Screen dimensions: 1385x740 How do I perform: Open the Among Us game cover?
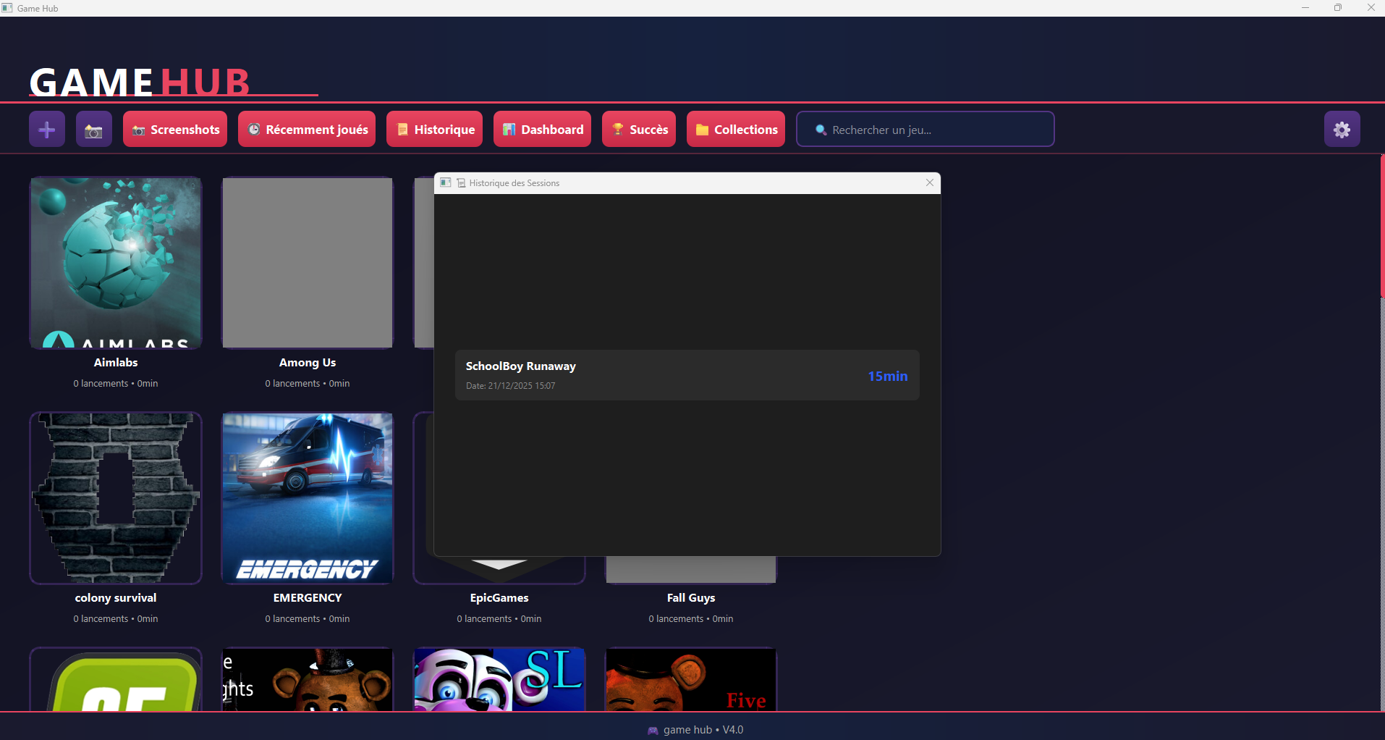[x=308, y=263]
